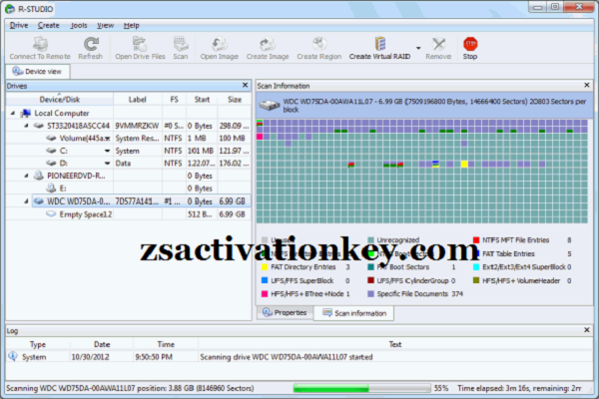Screen dimensions: 599x399
Task: Open dropdown arrow beside C: partition
Action: pyautogui.click(x=108, y=151)
